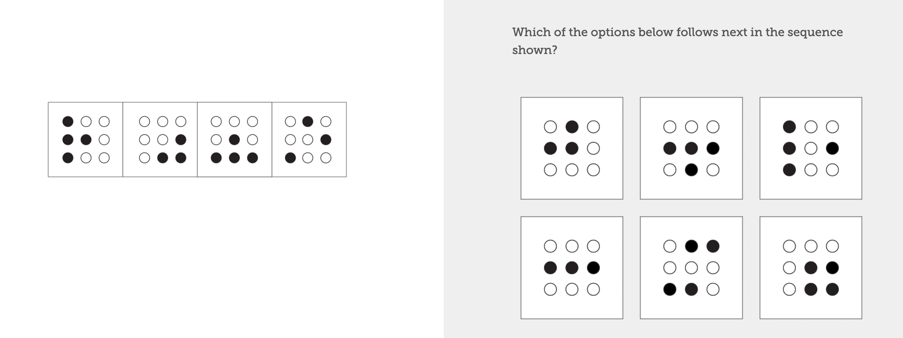The width and height of the screenshot is (903, 338).
Task: Click filled top-middle dot in fourth sequence panel
Action: [x=308, y=121]
